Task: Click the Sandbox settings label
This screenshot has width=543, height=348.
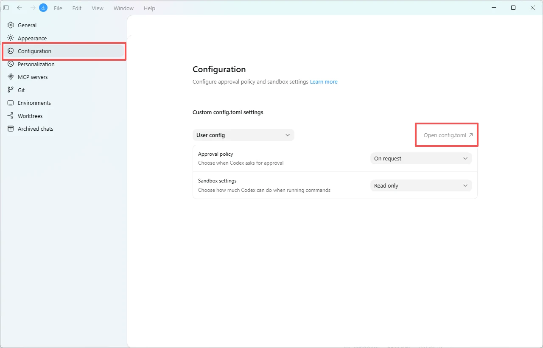Action: point(217,181)
